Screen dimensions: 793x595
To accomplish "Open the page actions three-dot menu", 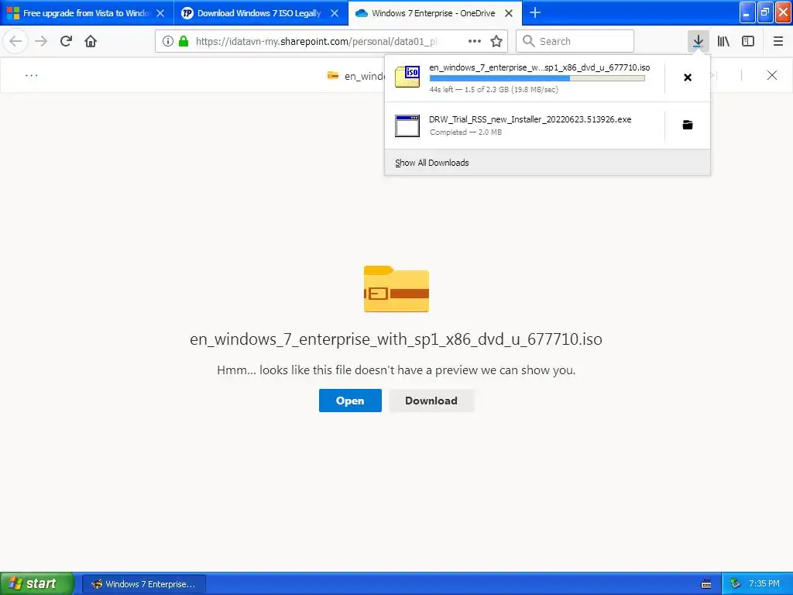I will click(475, 41).
